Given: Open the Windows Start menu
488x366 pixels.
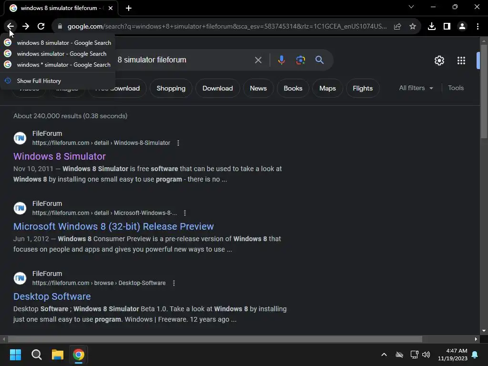Looking at the screenshot, I should click(15, 355).
